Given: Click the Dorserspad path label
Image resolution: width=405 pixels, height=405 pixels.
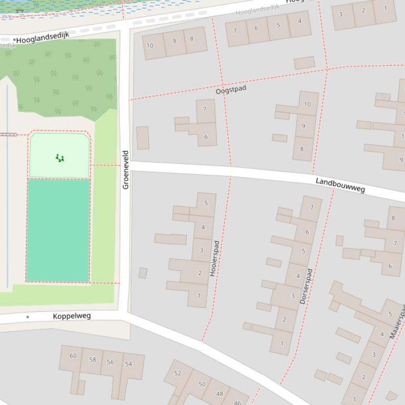Looking at the screenshot, I should (306, 286).
